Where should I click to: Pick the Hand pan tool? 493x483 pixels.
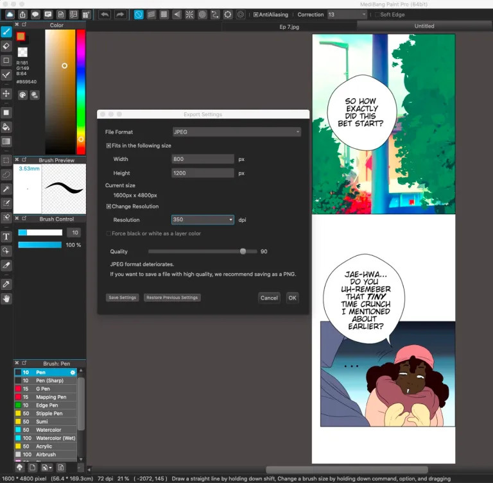(6, 298)
